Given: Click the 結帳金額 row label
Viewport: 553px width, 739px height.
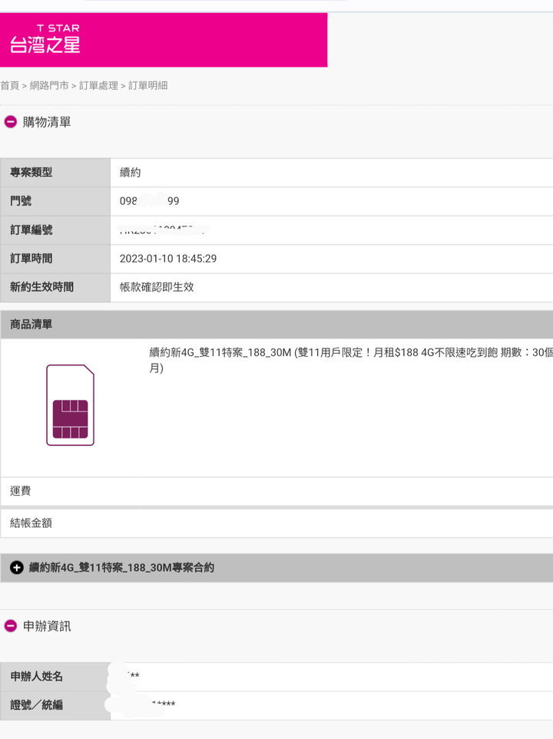Looking at the screenshot, I should (31, 523).
